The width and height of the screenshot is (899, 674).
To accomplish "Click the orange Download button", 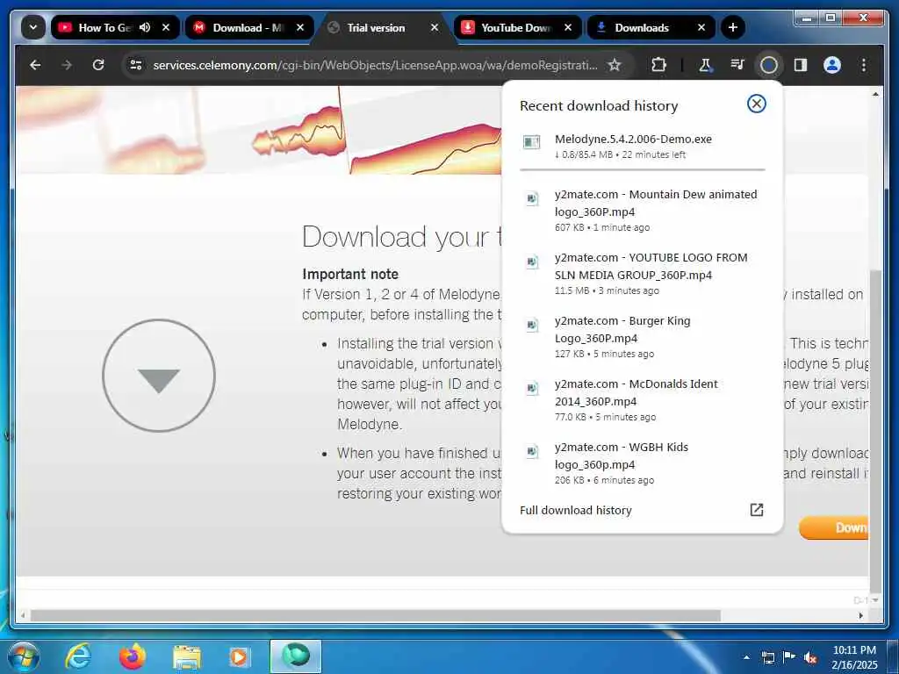I will click(x=833, y=527).
